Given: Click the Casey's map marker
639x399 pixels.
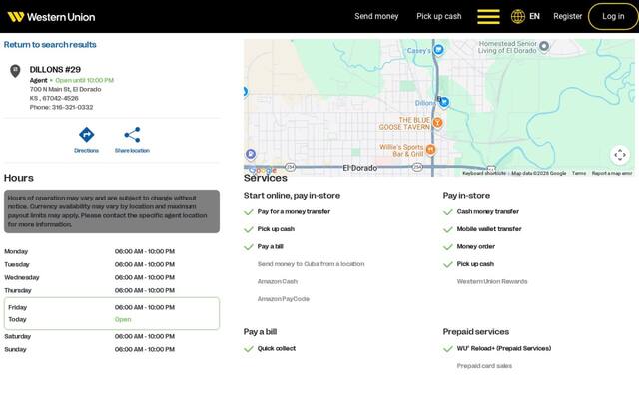Looking at the screenshot, I should coord(439,50).
